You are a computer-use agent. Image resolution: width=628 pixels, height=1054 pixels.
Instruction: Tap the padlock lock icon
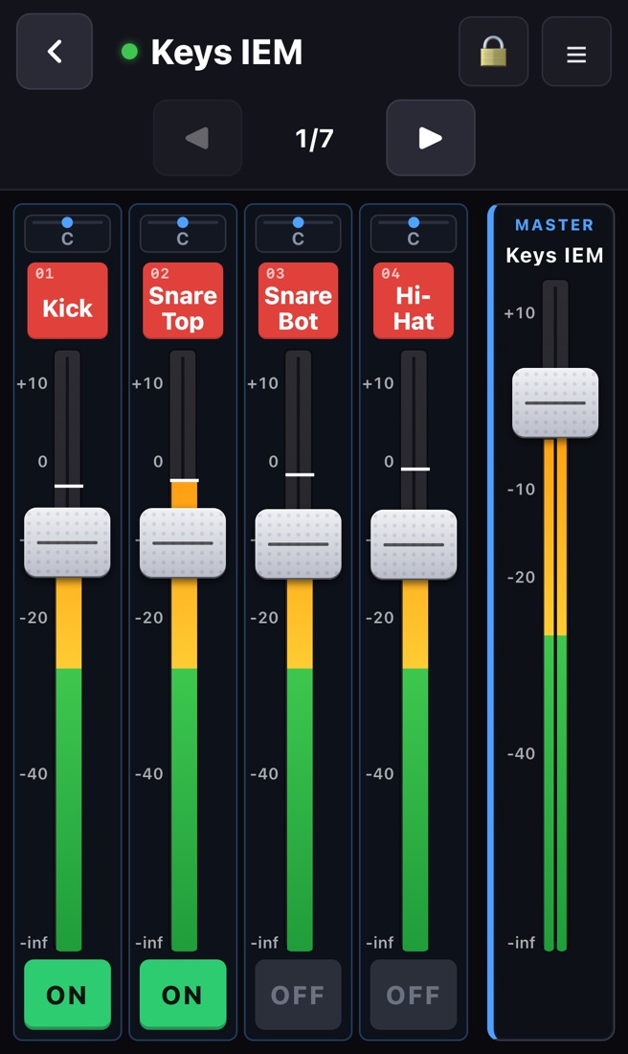click(493, 52)
